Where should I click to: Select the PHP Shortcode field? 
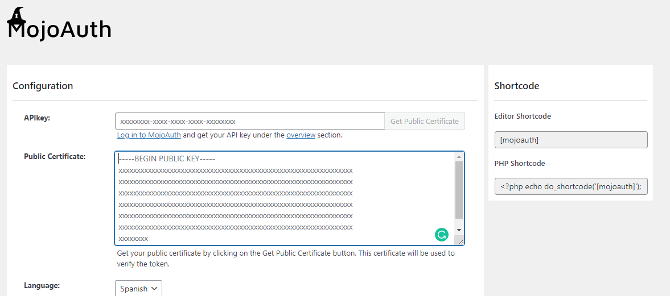(571, 186)
